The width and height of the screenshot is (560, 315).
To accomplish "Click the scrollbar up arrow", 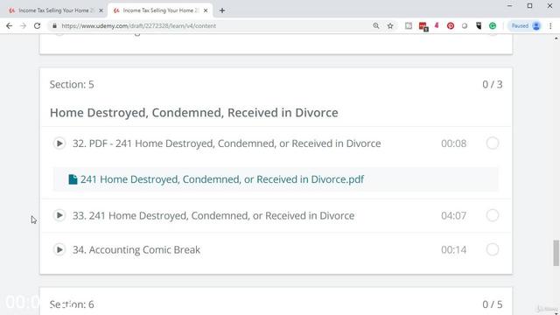I will coord(556,38).
